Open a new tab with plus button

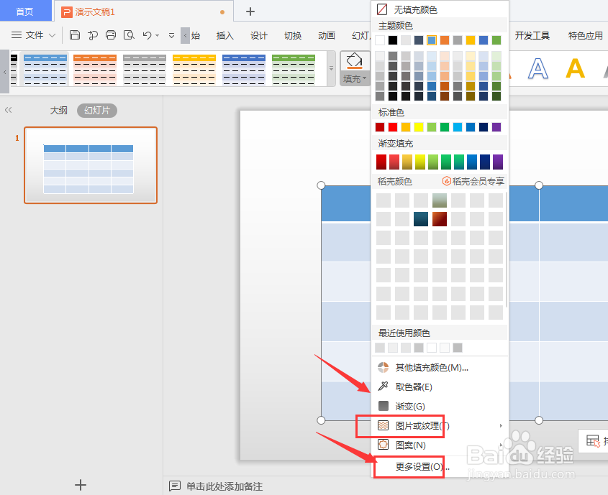pyautogui.click(x=250, y=11)
